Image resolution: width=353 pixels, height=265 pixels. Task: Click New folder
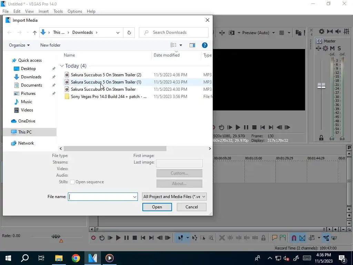50,45
